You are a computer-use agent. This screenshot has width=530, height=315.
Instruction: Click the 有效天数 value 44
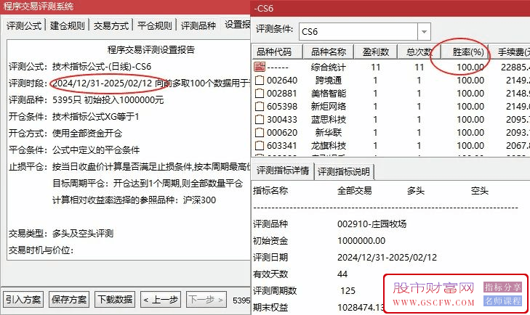tap(342, 274)
